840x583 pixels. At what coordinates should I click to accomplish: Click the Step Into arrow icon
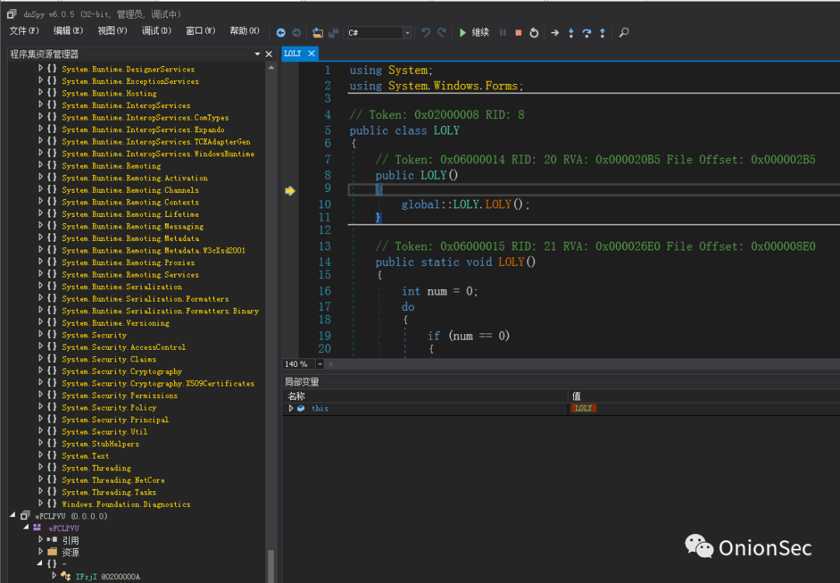point(571,33)
